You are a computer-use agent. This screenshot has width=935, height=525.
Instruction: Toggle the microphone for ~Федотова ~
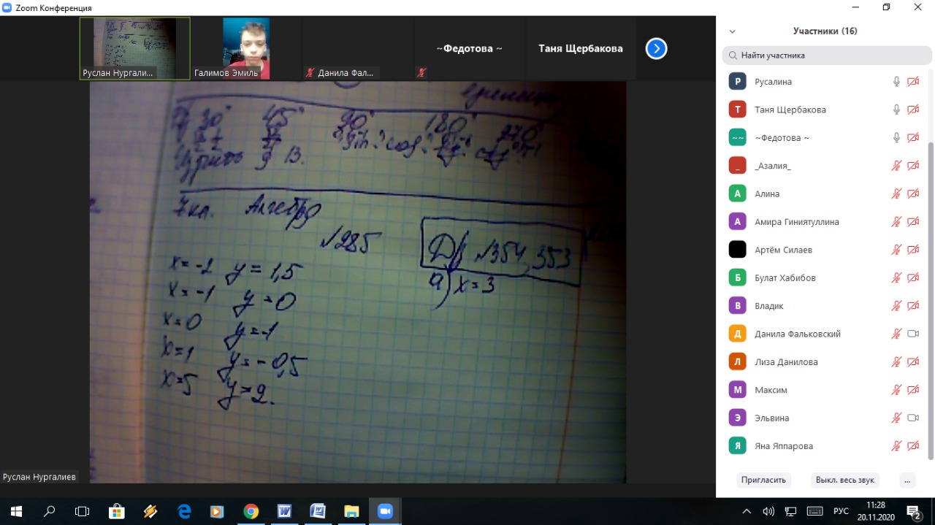click(x=896, y=137)
